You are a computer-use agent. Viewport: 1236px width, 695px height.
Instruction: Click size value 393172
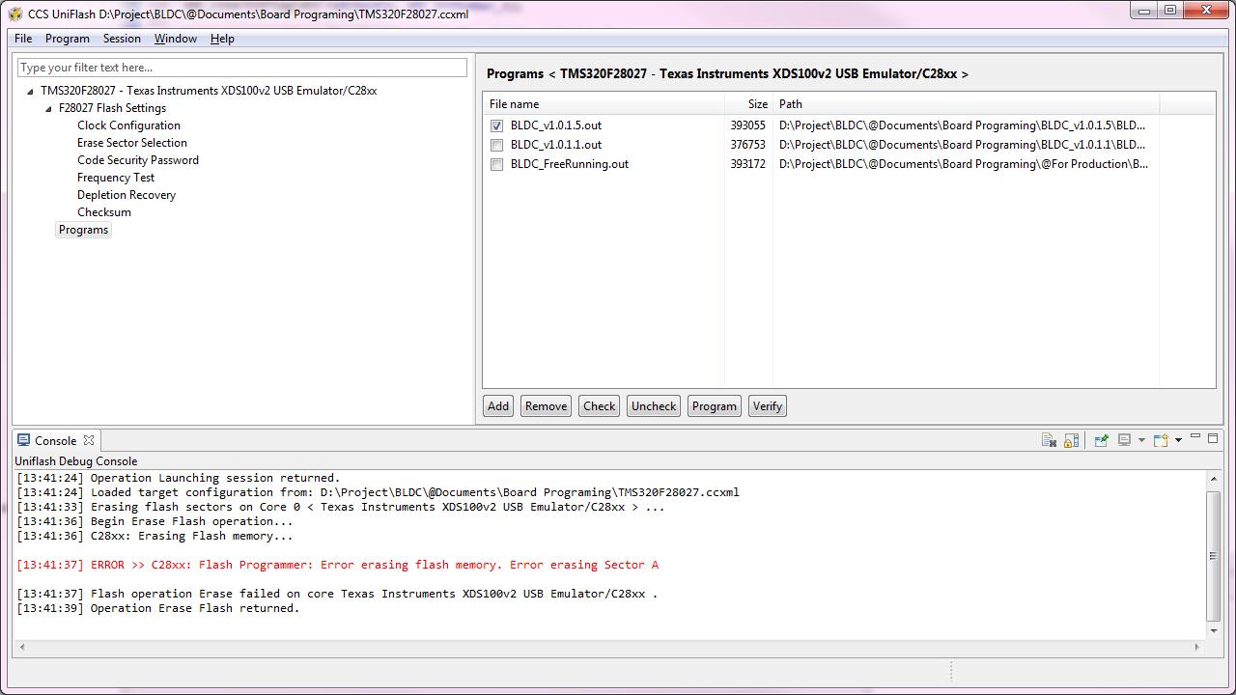click(x=747, y=164)
